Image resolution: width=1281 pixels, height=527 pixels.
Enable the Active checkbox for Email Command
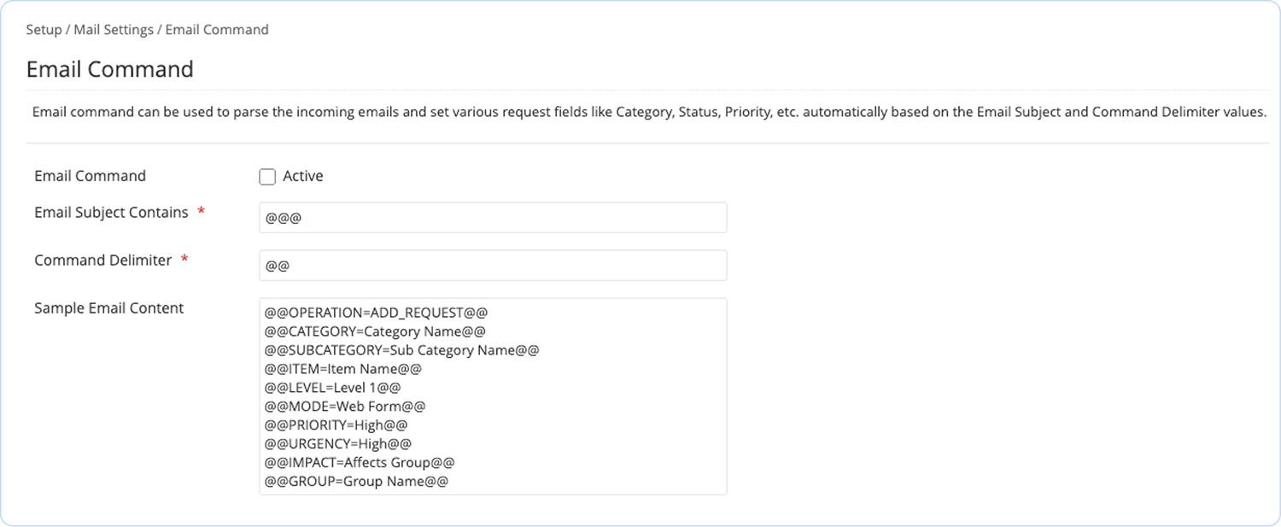[268, 176]
